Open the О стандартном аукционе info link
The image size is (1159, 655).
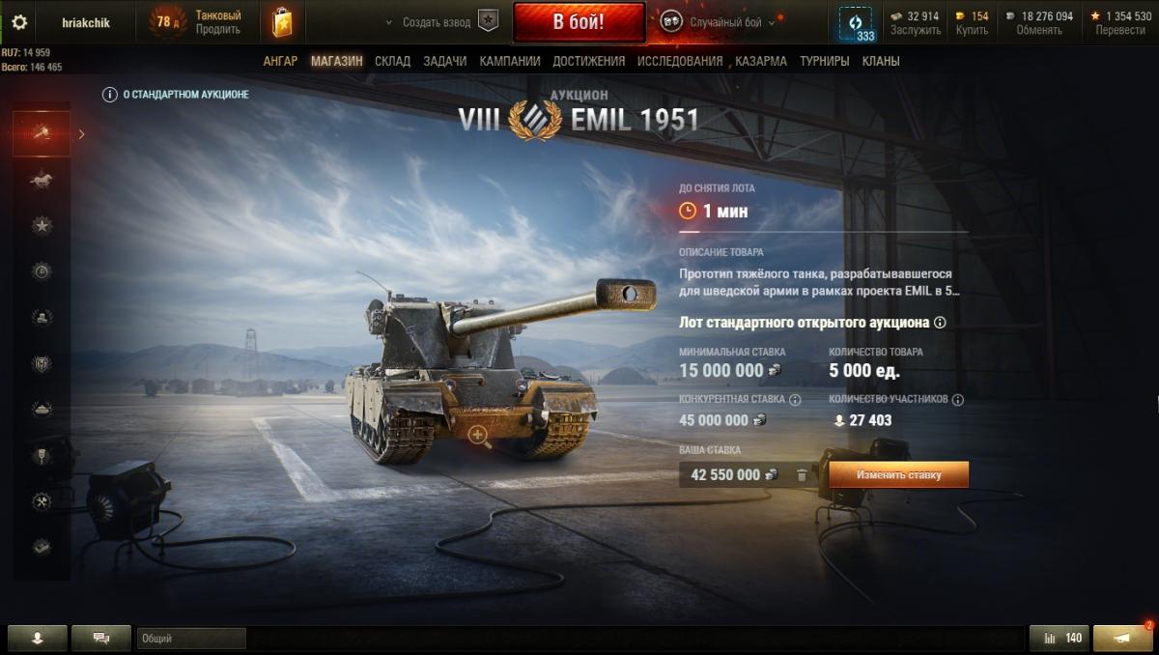click(176, 95)
